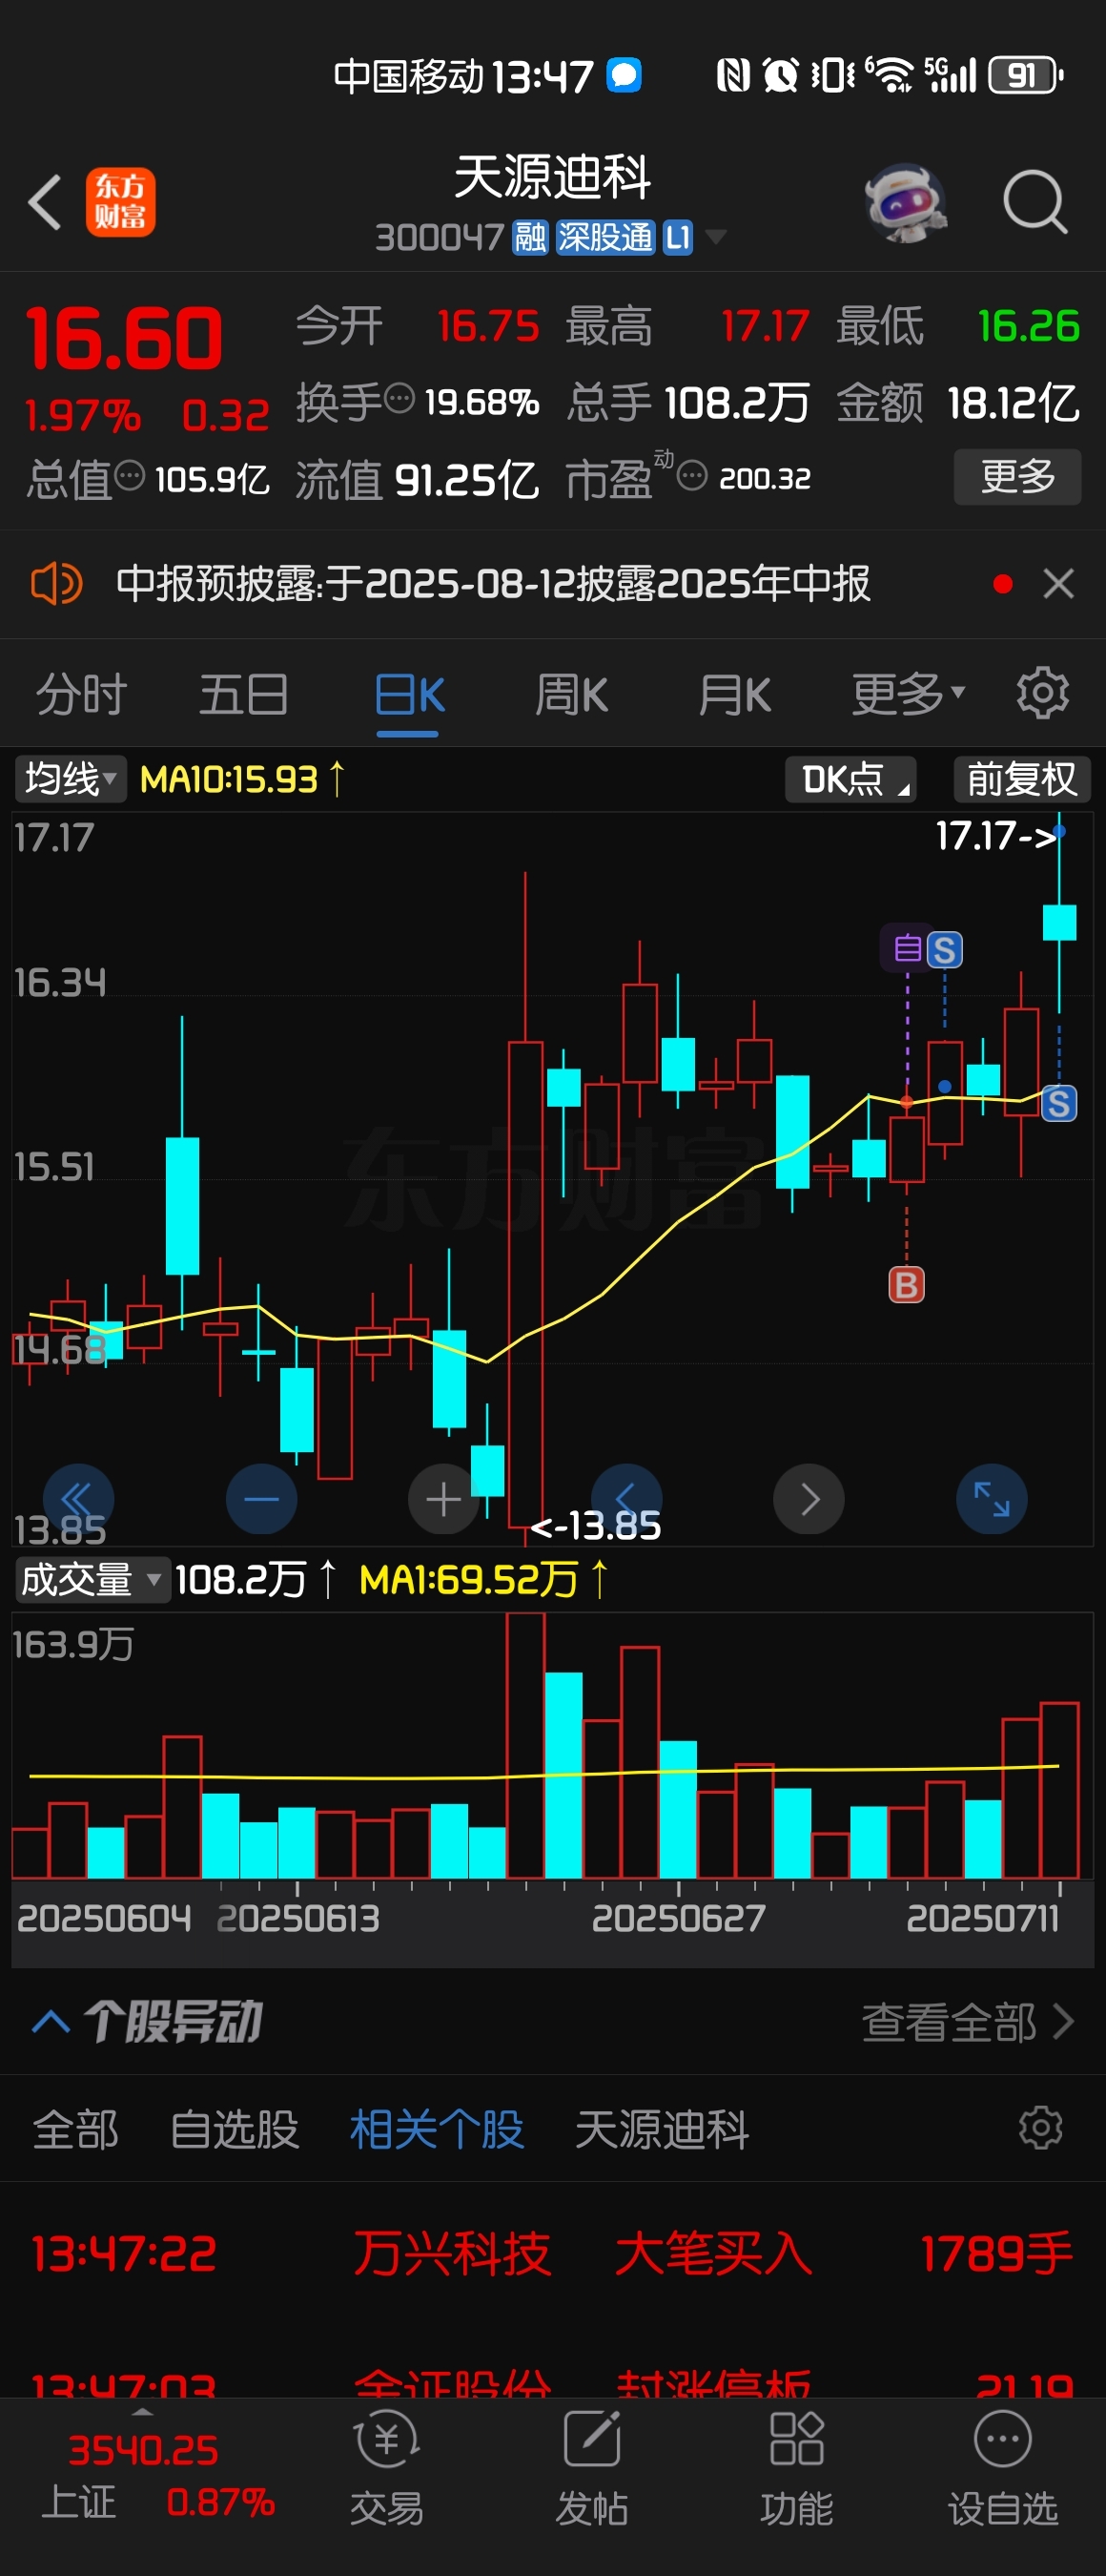Tap the announcement speaker icon
The height and width of the screenshot is (2576, 1106).
tap(56, 583)
